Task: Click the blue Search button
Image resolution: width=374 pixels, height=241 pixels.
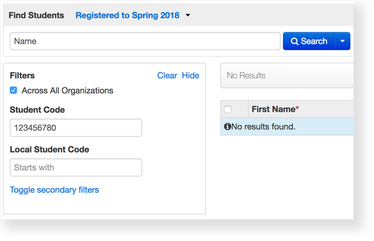Action: click(x=309, y=42)
